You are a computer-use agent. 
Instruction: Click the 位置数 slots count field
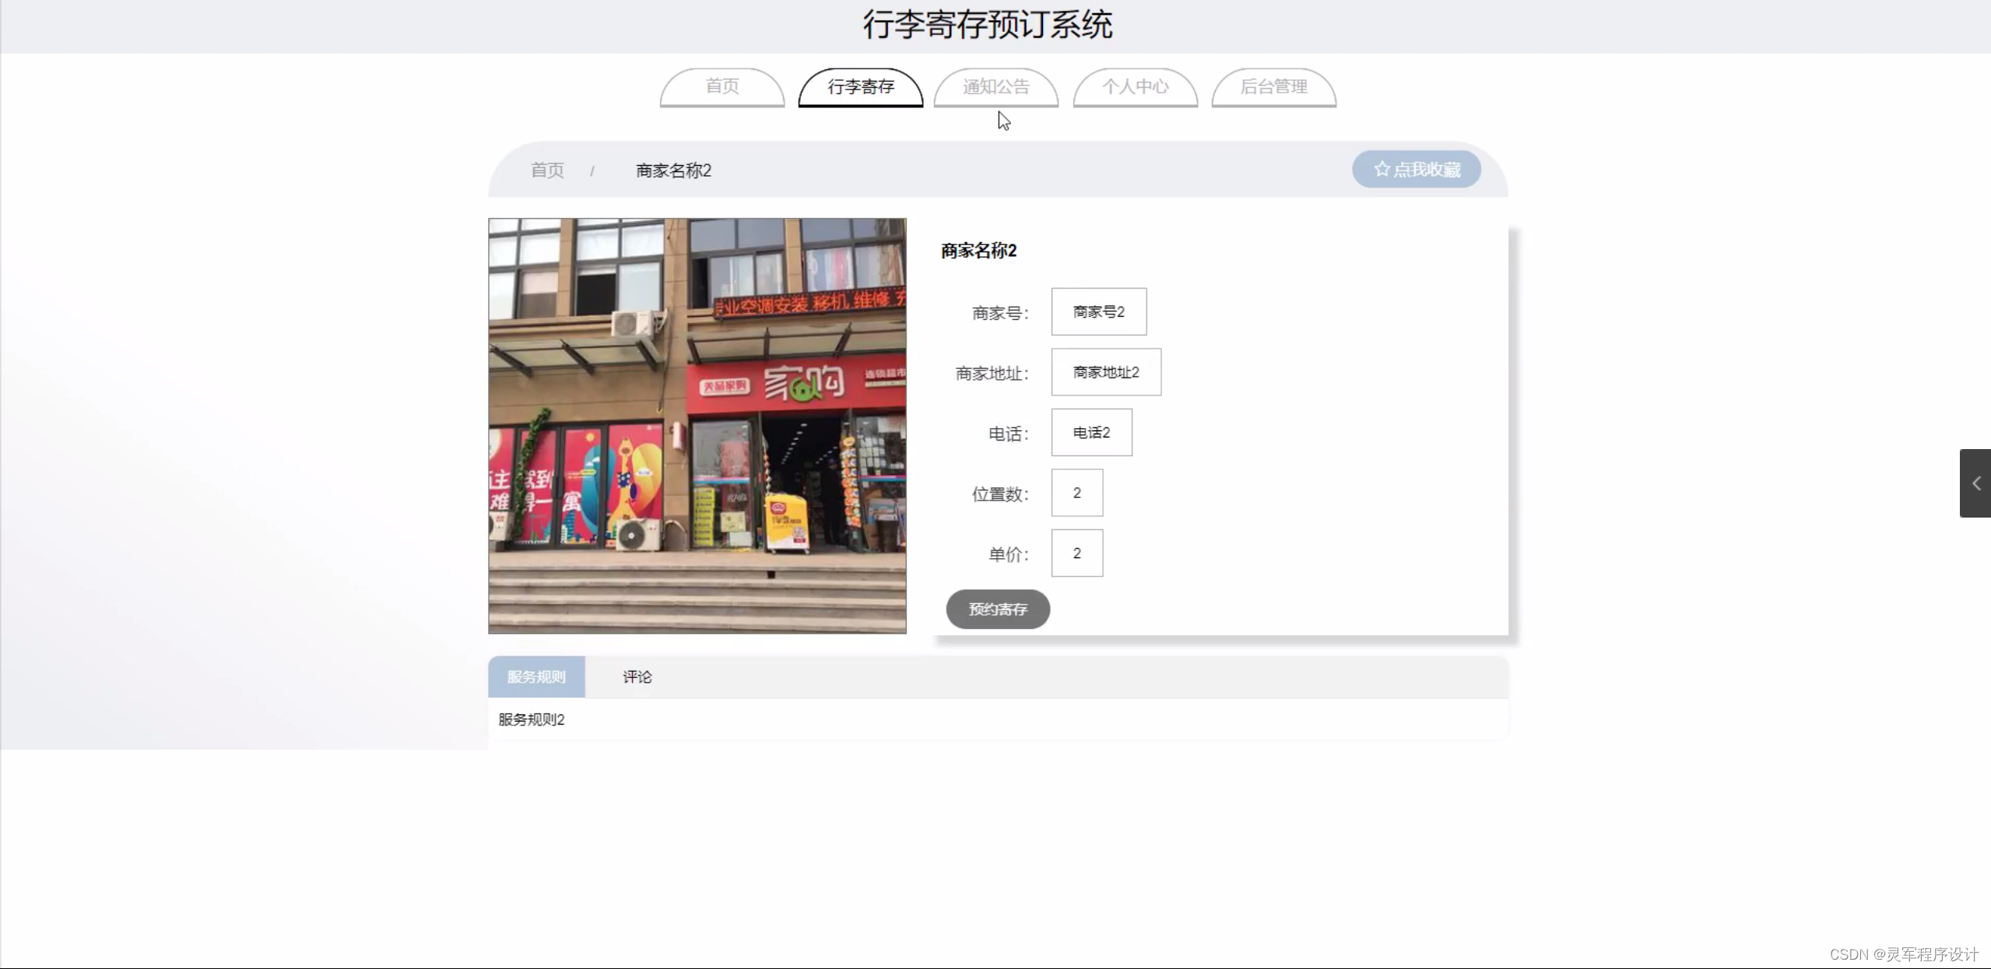tap(1076, 493)
